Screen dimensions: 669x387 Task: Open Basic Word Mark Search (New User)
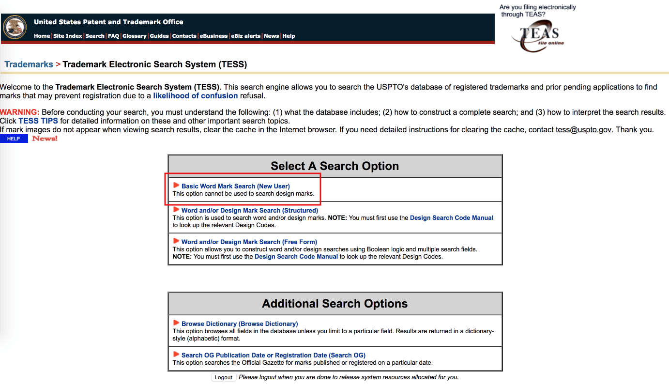pos(235,186)
